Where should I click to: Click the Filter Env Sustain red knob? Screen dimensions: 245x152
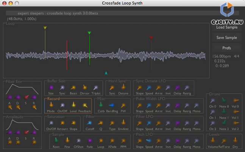point(27,97)
